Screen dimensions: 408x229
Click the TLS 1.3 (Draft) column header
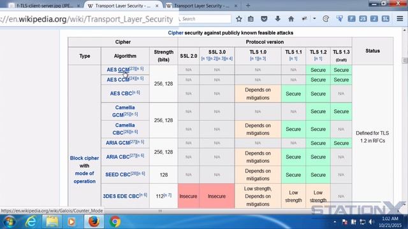(341, 56)
